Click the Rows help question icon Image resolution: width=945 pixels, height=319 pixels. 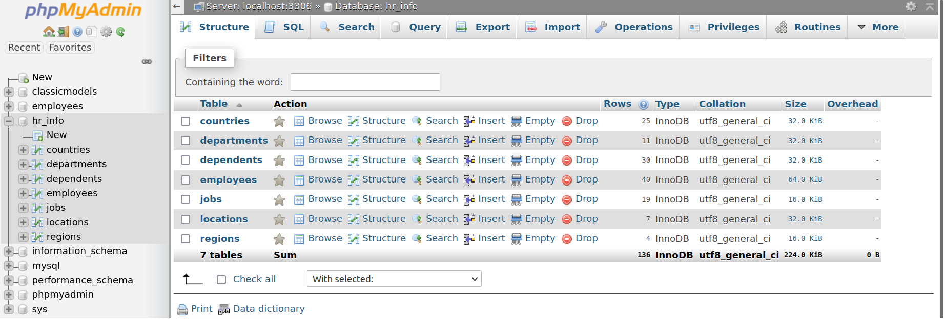point(643,105)
